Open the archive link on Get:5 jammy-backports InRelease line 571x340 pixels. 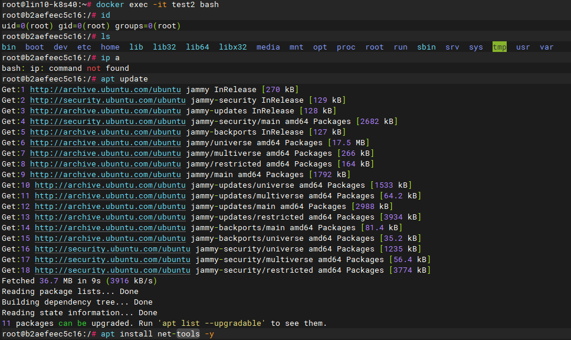tap(105, 132)
